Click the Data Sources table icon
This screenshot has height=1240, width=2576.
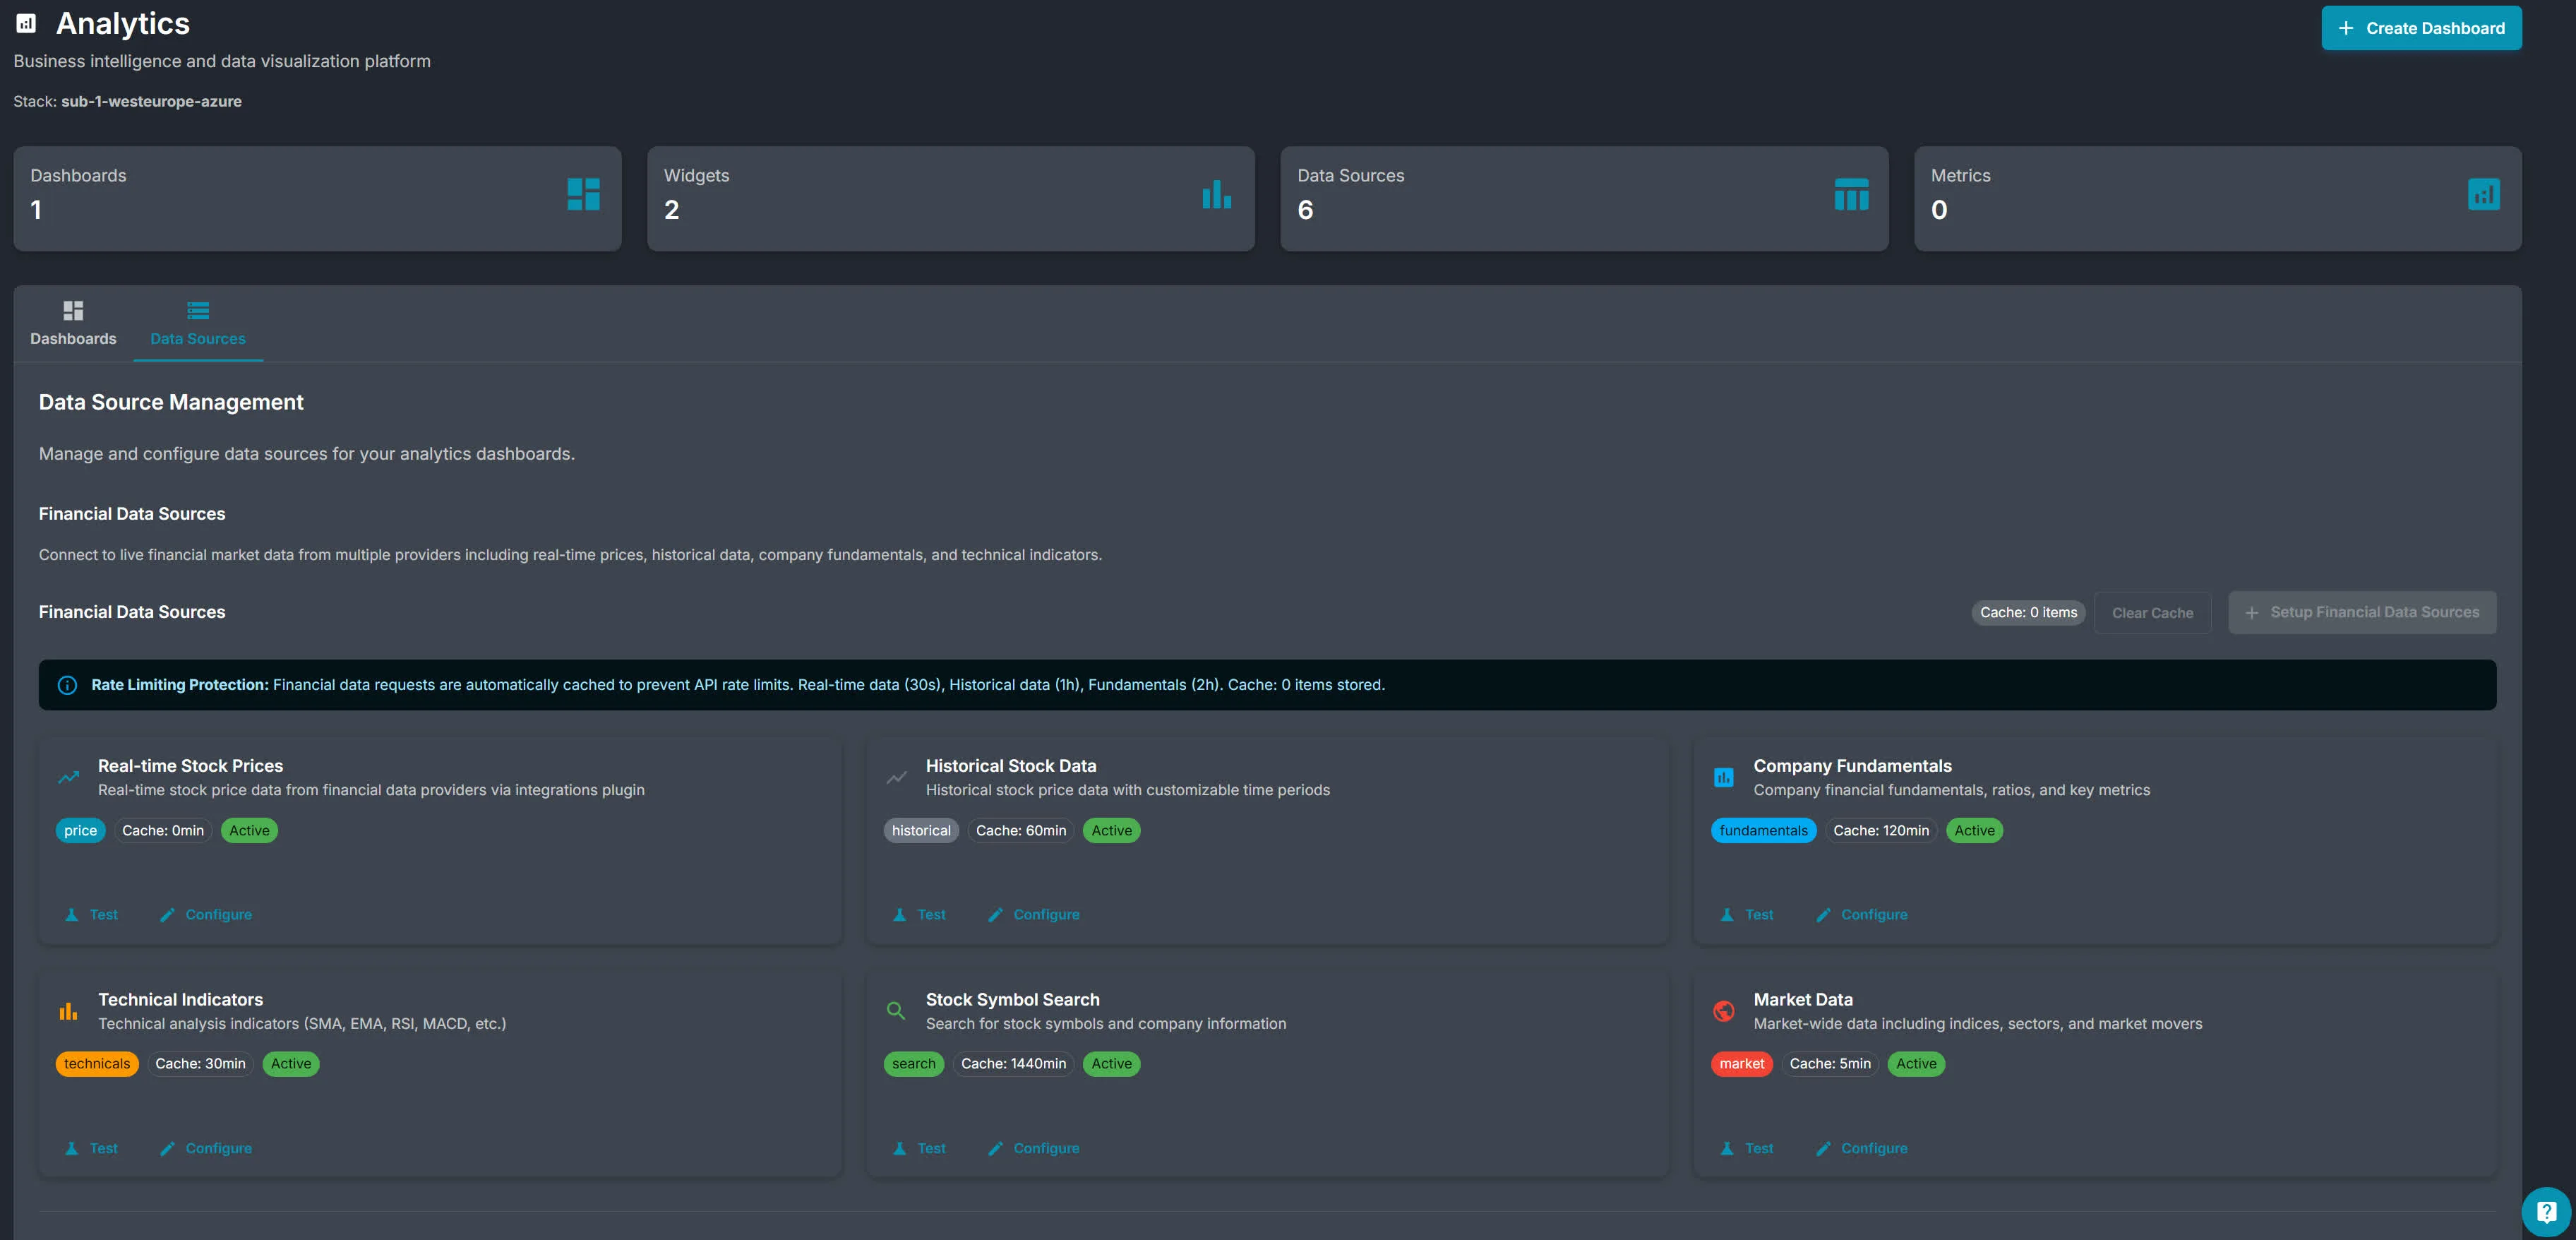click(x=1851, y=194)
